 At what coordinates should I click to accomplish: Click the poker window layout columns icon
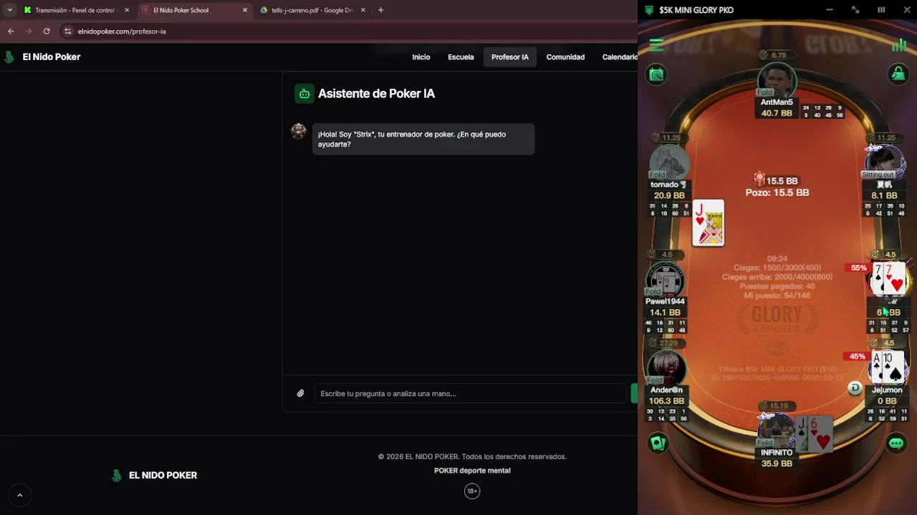[x=881, y=10]
